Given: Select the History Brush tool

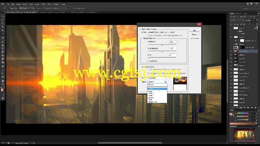Looking at the screenshot, I should pyautogui.click(x=3, y=48).
